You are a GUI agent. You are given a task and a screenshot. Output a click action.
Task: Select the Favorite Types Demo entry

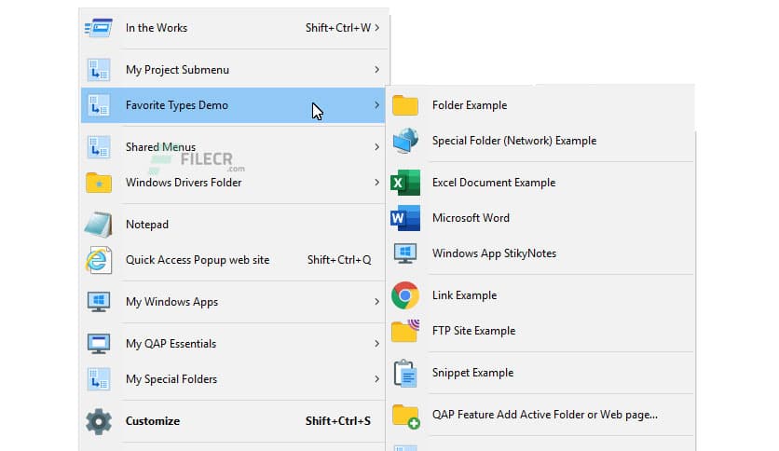tap(233, 105)
